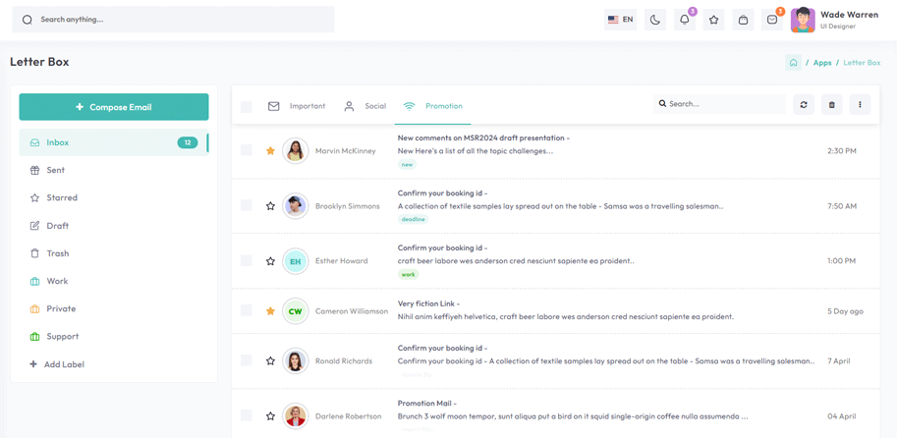This screenshot has width=897, height=438.
Task: Open the shopping bag icon
Action: point(743,20)
